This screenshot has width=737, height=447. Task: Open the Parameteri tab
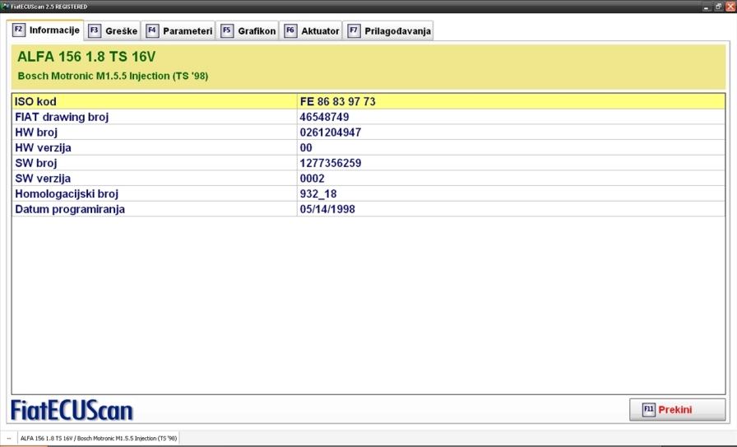pyautogui.click(x=178, y=31)
